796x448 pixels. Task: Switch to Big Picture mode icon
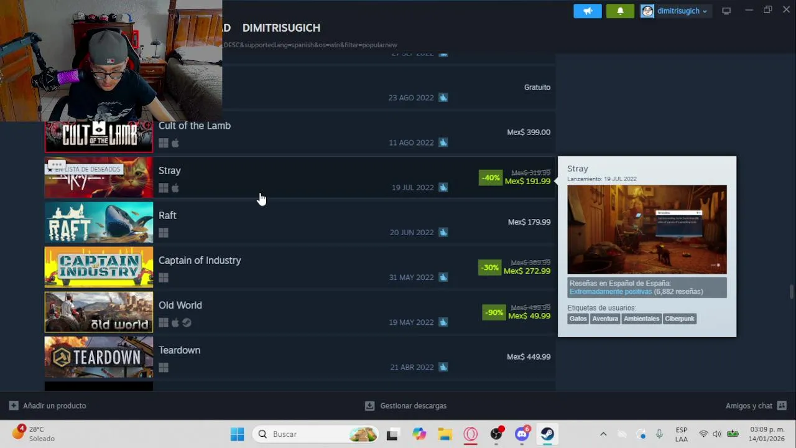726,11
